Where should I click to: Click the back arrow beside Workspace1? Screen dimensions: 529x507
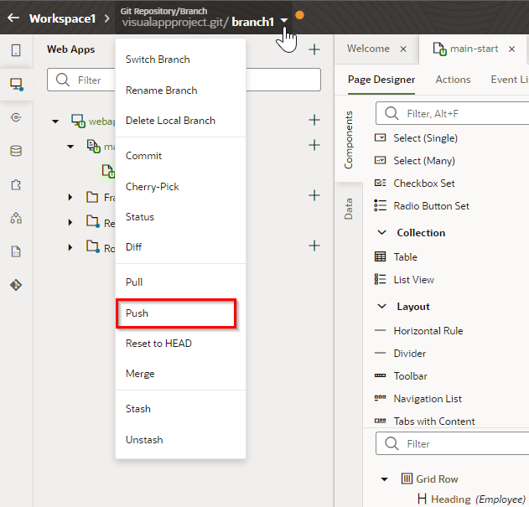[x=13, y=18]
